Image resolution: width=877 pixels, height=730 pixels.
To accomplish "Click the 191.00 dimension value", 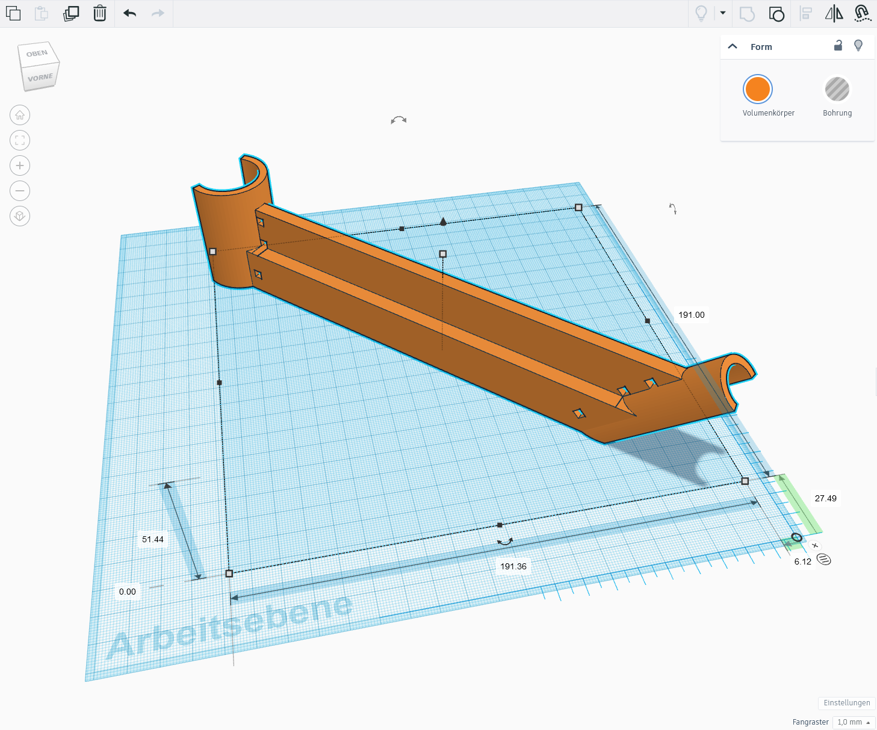I will [692, 315].
